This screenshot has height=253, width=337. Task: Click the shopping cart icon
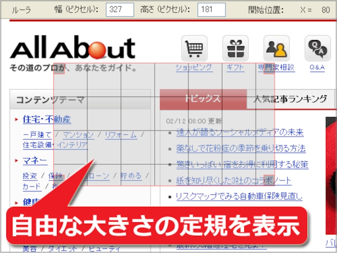194,49
